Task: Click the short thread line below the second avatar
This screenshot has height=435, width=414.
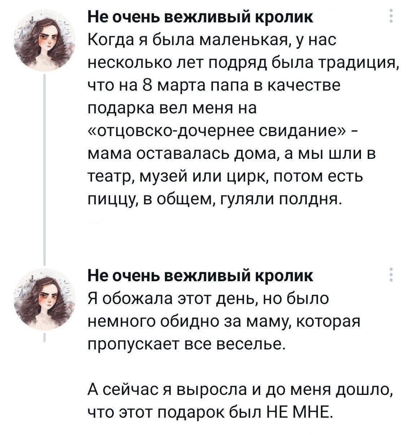Action: (x=44, y=338)
